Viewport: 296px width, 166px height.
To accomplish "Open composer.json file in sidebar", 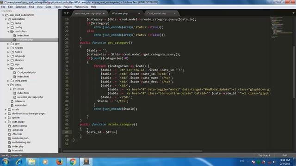I will [20, 138].
